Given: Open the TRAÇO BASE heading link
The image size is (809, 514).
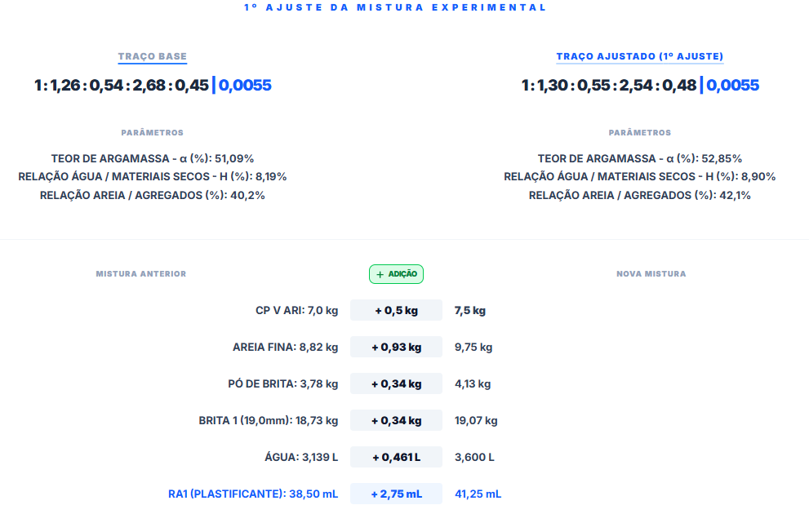Looking at the screenshot, I should pyautogui.click(x=153, y=57).
